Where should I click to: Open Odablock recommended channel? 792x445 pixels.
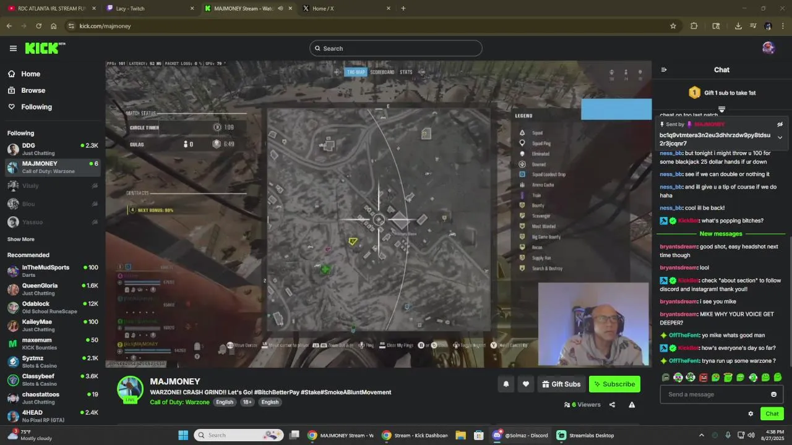(53, 307)
